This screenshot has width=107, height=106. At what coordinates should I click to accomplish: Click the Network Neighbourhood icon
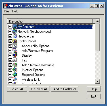click(15, 31)
